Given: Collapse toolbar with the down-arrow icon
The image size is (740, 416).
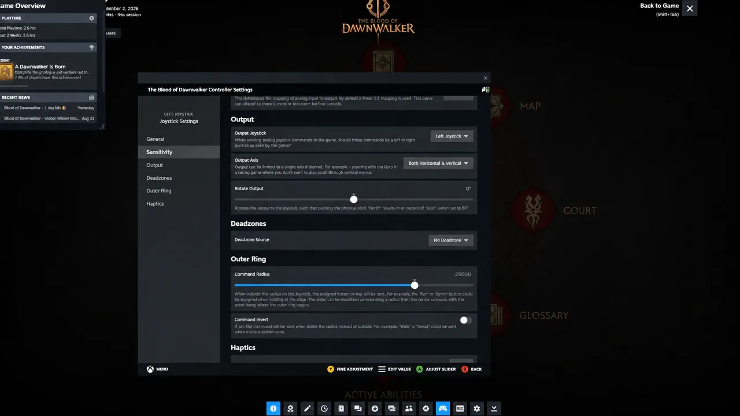Looking at the screenshot, I should 494,408.
